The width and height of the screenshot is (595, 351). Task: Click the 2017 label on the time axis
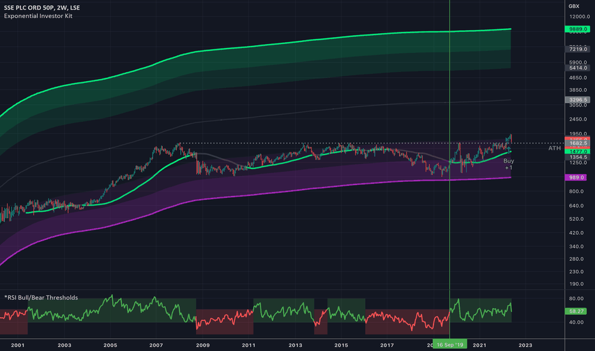click(x=387, y=345)
